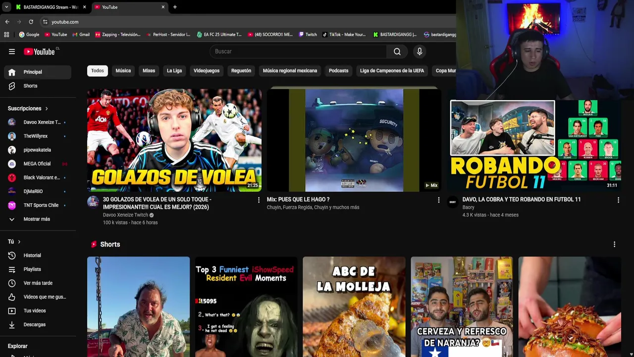Expand Mostrar más subscriptions
The width and height of the screenshot is (634, 357).
coord(38,219)
